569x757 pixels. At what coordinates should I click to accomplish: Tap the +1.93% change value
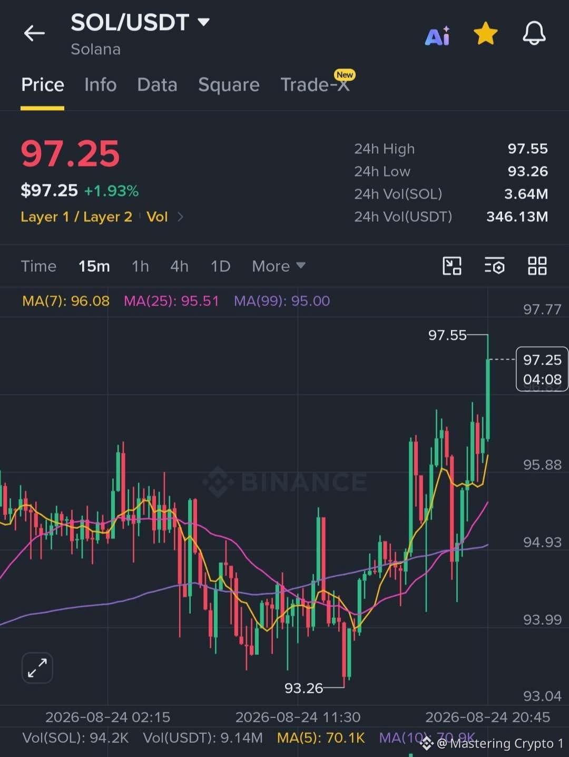click(111, 191)
